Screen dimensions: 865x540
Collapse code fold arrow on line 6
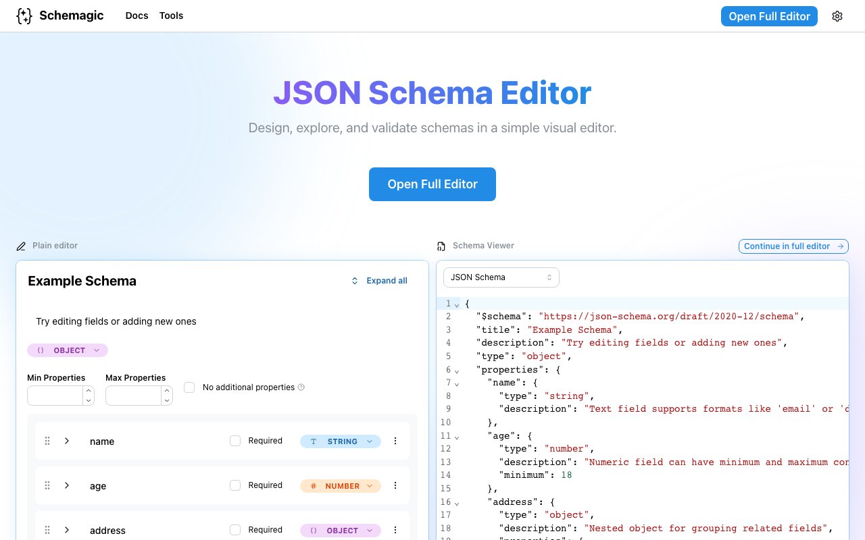pos(457,371)
